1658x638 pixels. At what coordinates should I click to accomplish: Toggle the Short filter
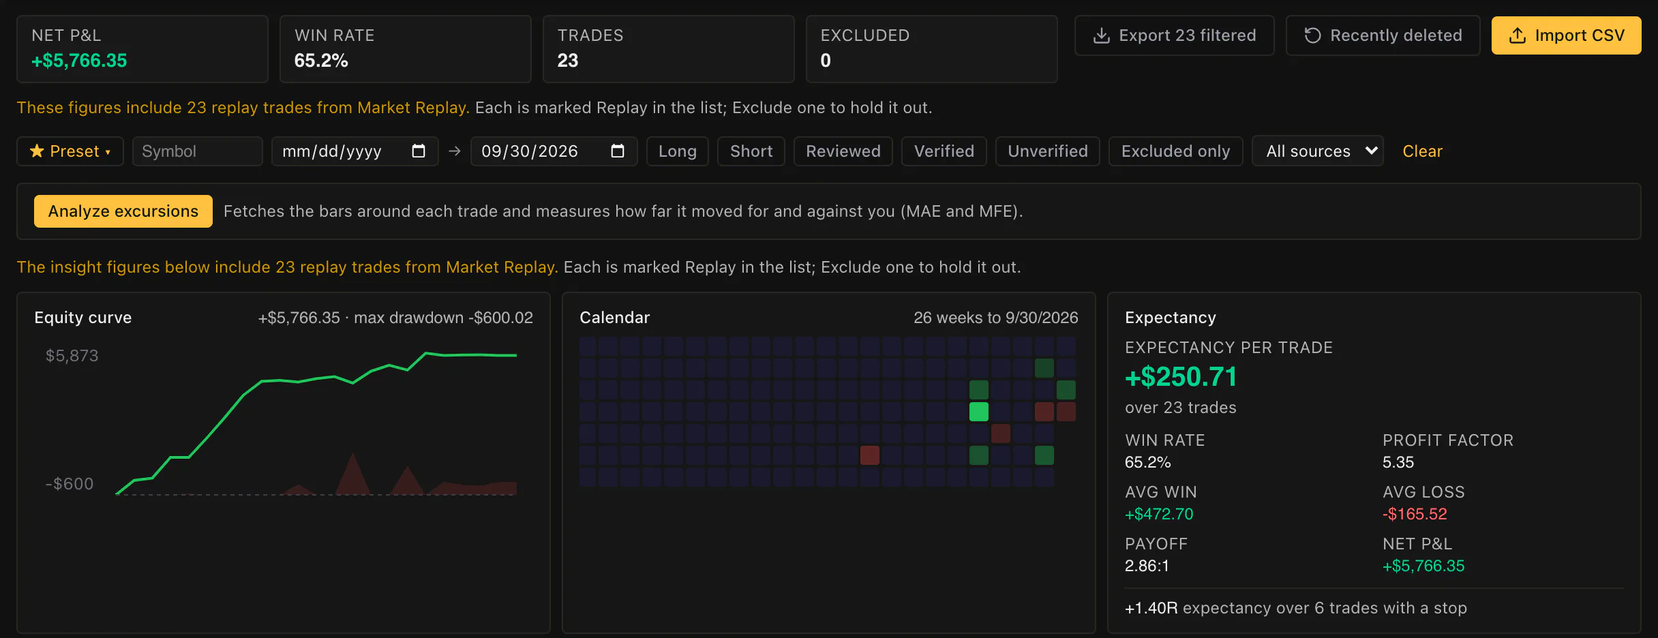point(751,151)
